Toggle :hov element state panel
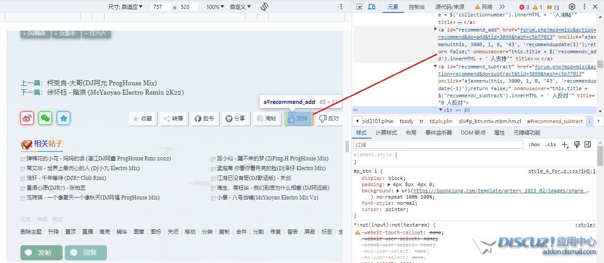 point(534,144)
